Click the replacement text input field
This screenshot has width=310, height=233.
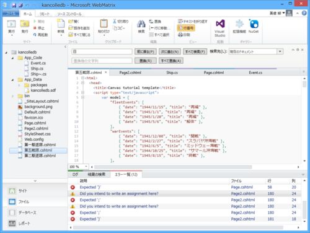click(x=102, y=61)
